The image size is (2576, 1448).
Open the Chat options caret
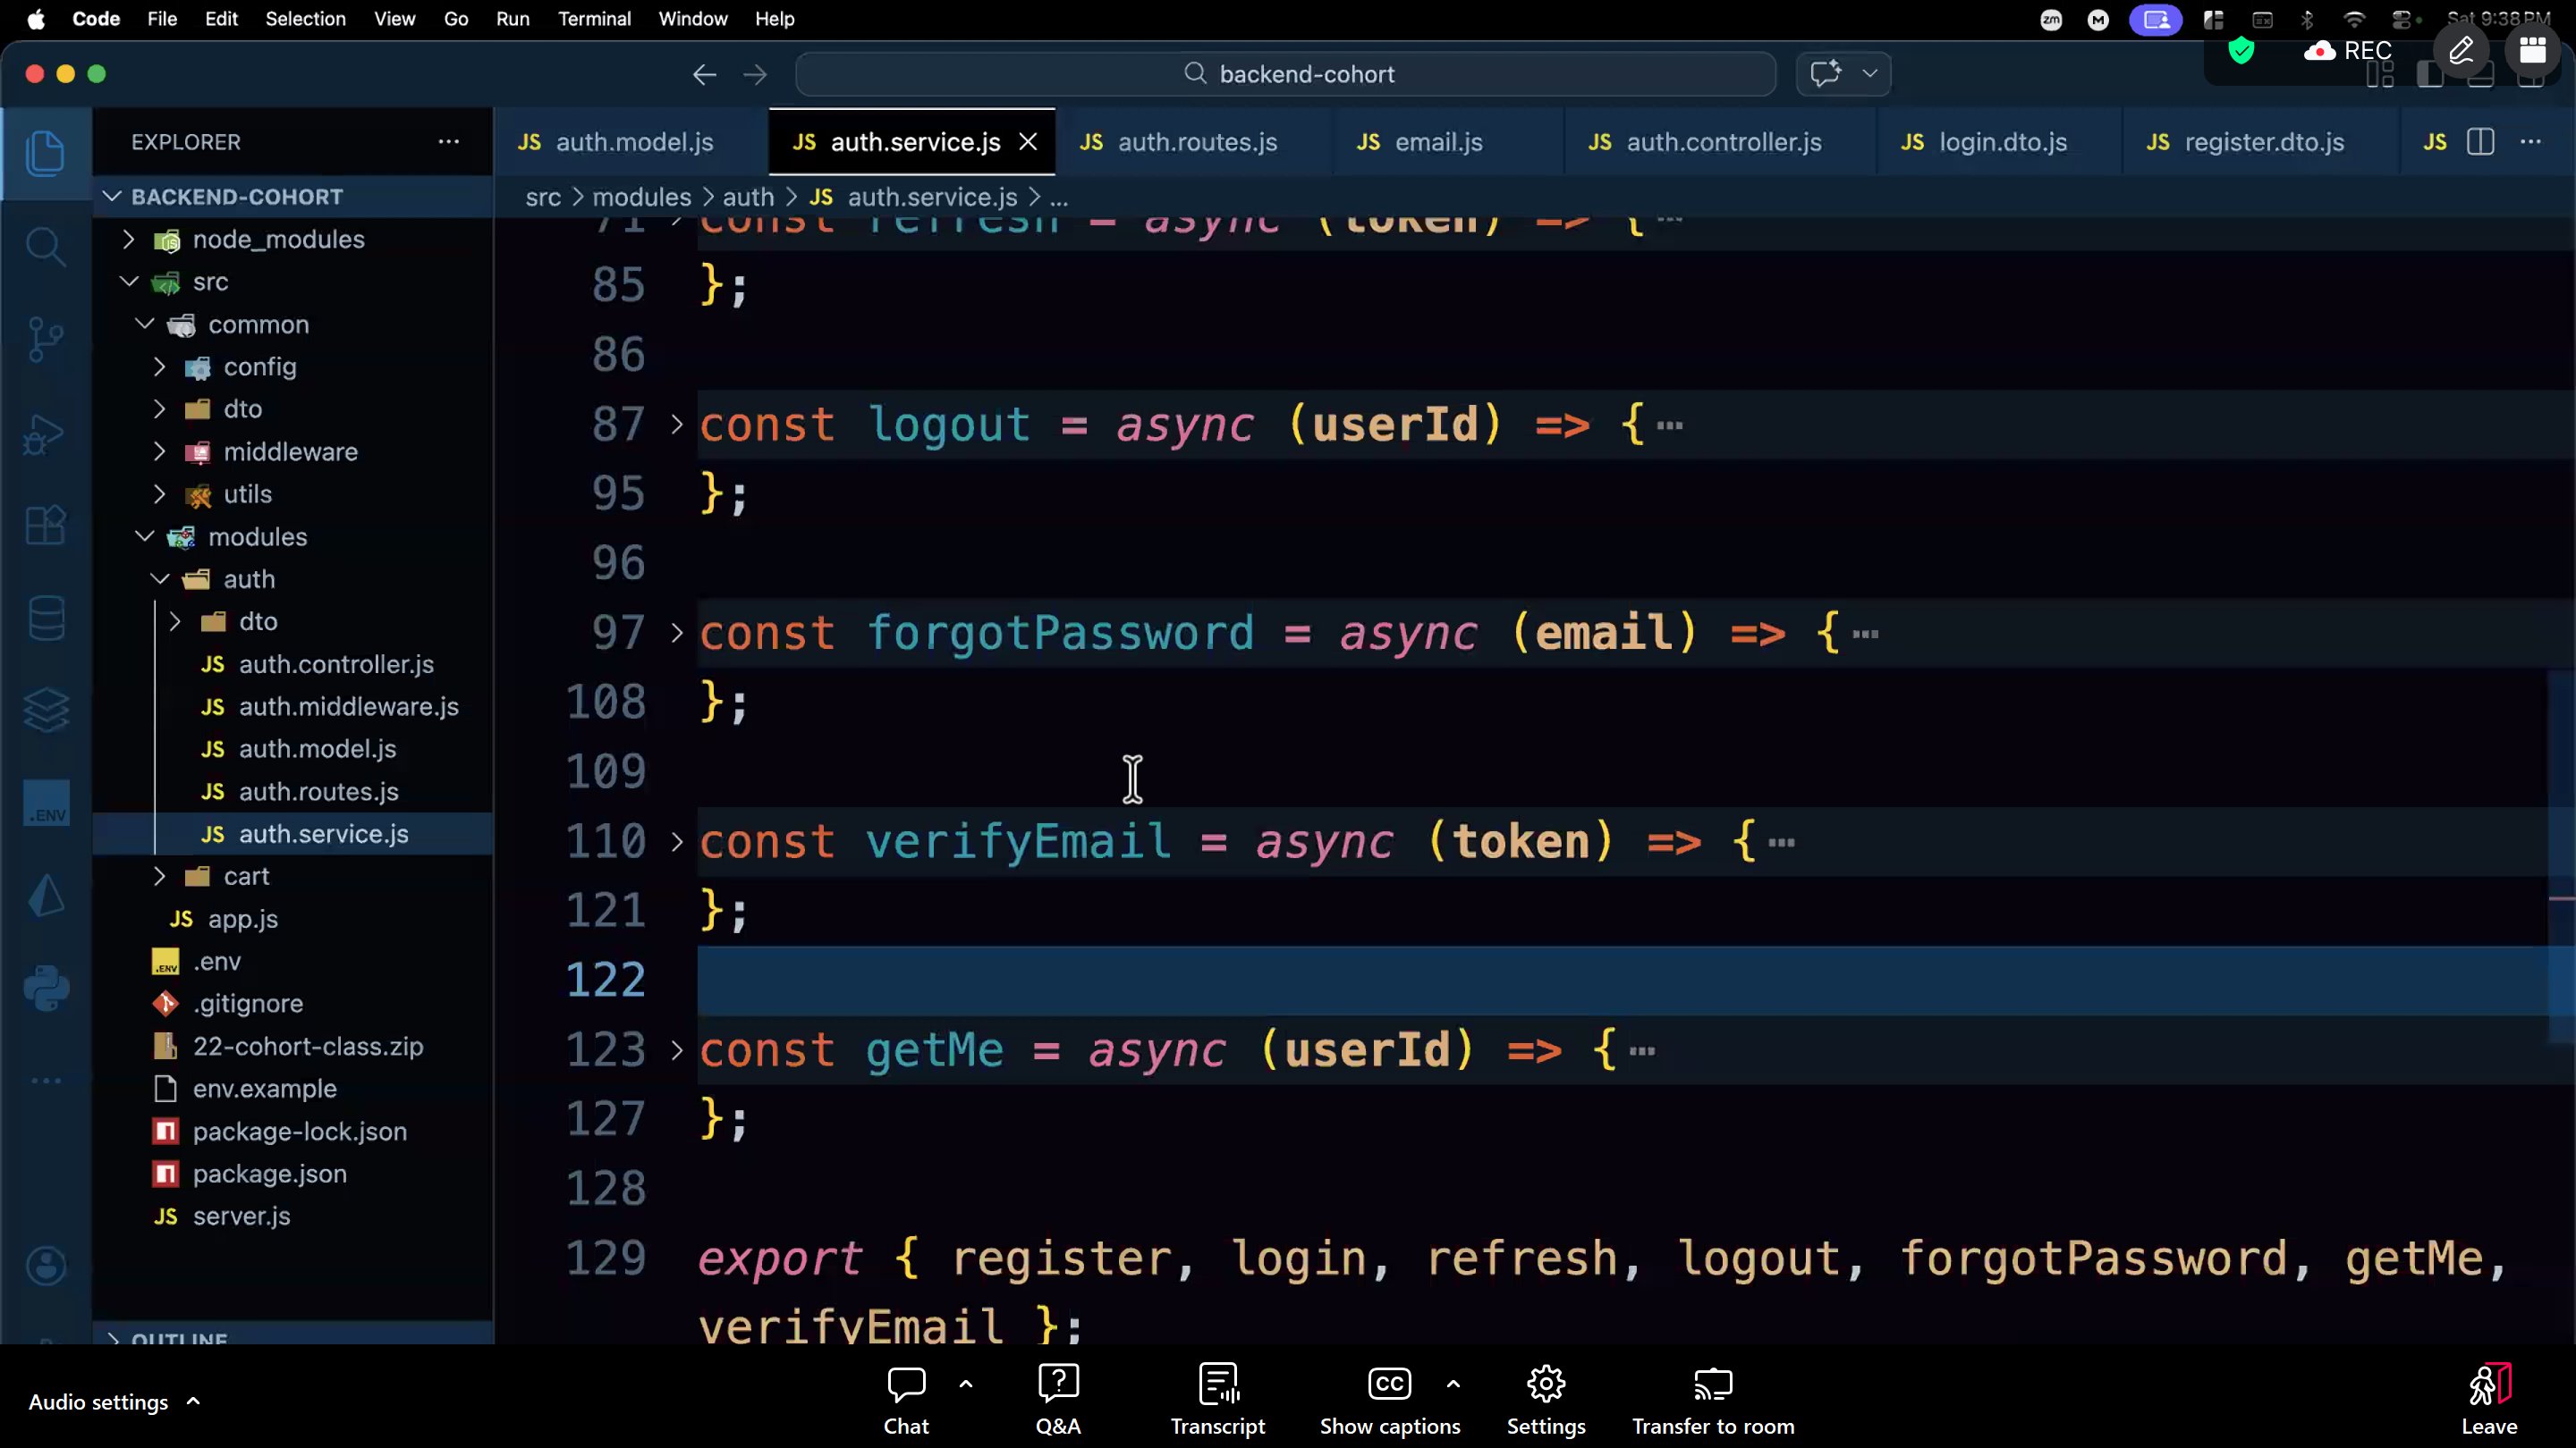[966, 1384]
